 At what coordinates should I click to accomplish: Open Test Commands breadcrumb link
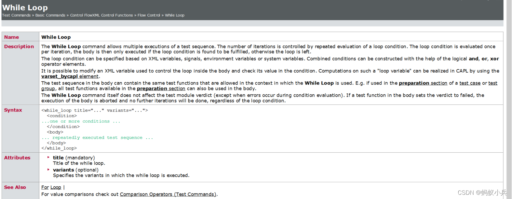(x=16, y=15)
